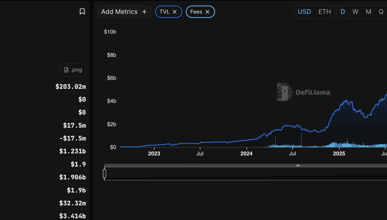Viewport: 387px width, 220px height.
Task: Click the $4b y-axis label
Action: [x=111, y=101]
